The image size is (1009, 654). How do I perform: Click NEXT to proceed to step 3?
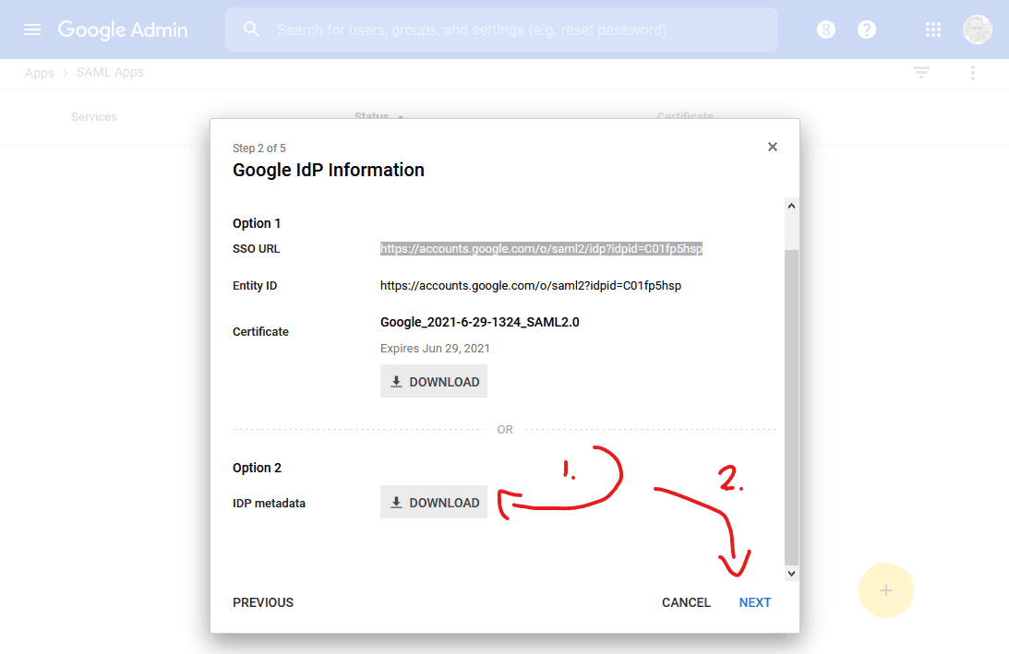tap(754, 602)
